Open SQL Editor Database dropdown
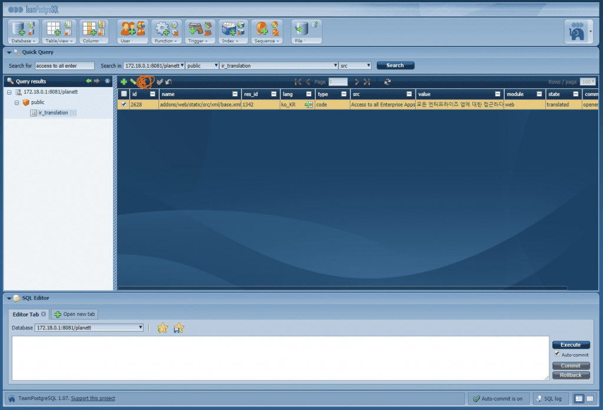 click(90, 328)
